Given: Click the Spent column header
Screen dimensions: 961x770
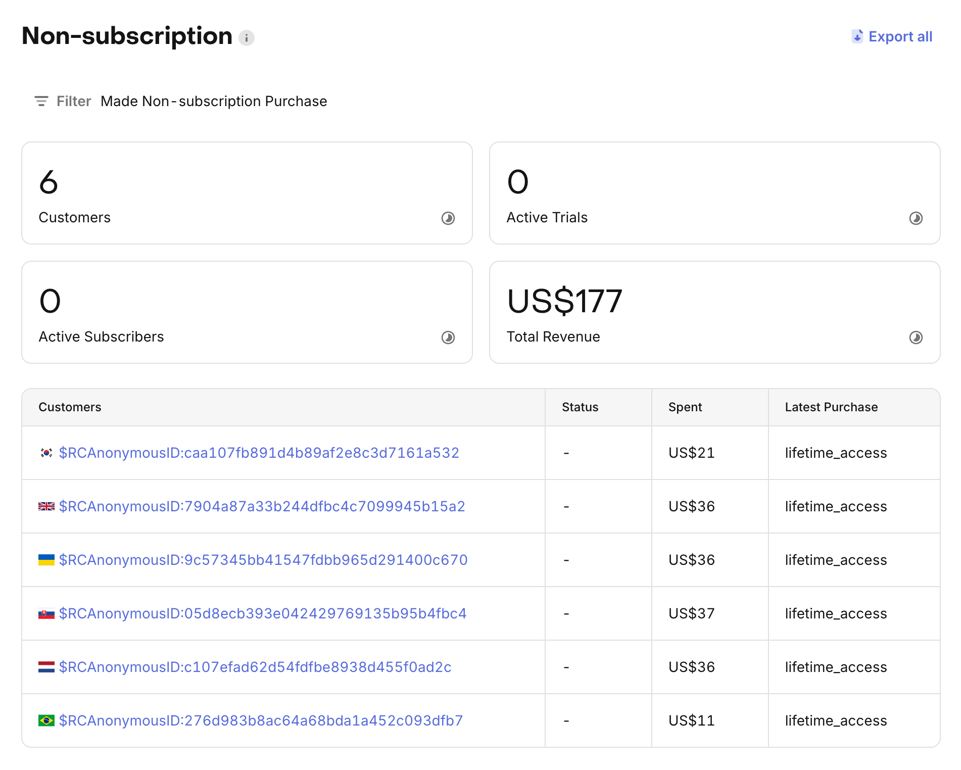Looking at the screenshot, I should pyautogui.click(x=685, y=407).
